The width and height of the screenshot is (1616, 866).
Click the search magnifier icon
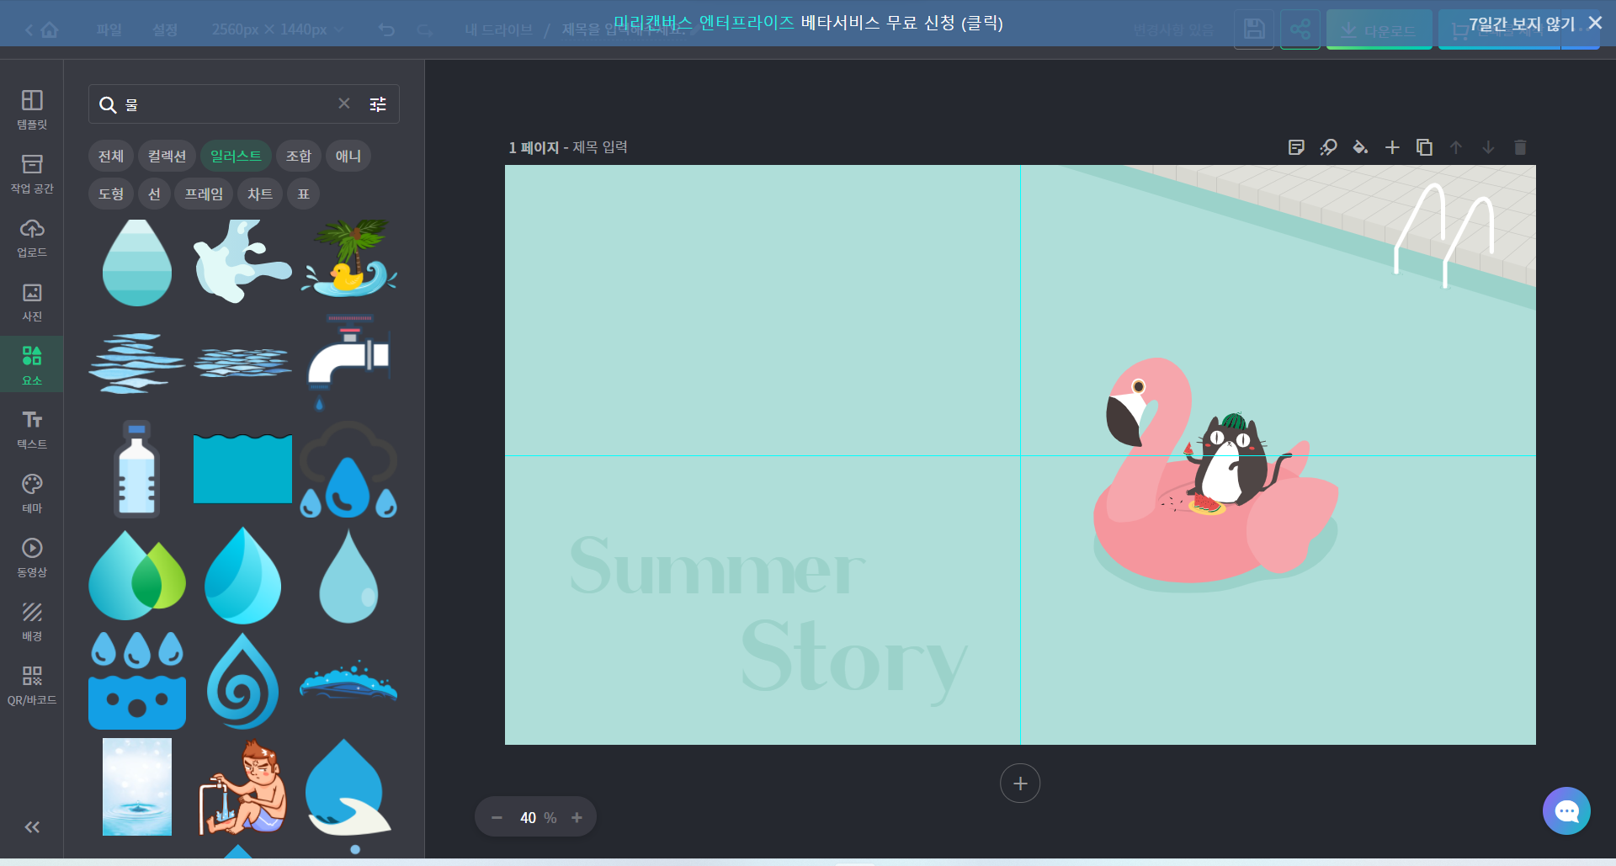(x=108, y=104)
